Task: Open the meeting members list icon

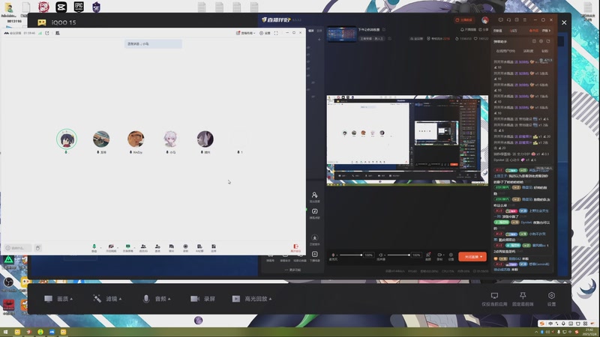Action: point(143,248)
